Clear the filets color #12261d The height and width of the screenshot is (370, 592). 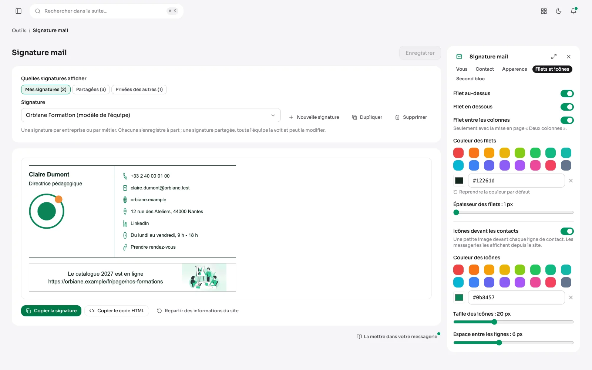571,181
